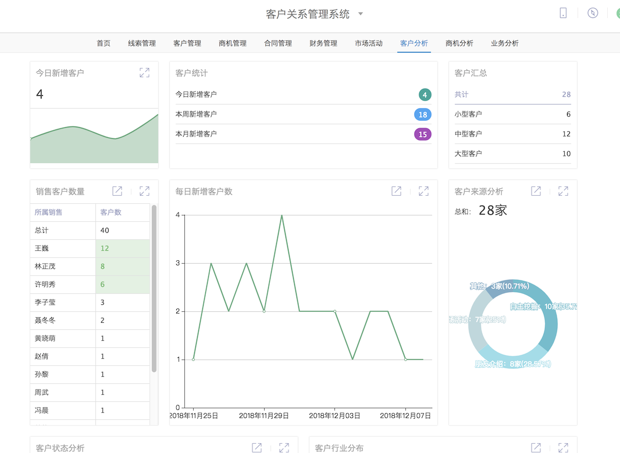The width and height of the screenshot is (620, 453).
Task: Click the compass icon in top bar
Action: click(x=593, y=13)
